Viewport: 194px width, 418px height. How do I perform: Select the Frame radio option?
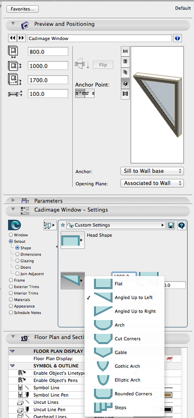[11, 280]
